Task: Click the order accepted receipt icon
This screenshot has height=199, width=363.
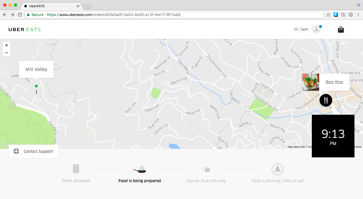Action: coord(76,169)
